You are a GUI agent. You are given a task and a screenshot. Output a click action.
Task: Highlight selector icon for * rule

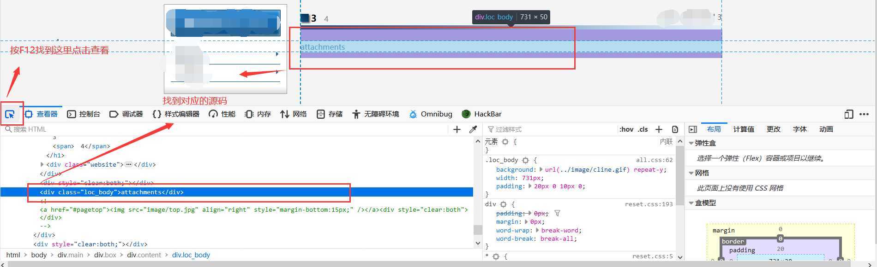(496, 256)
